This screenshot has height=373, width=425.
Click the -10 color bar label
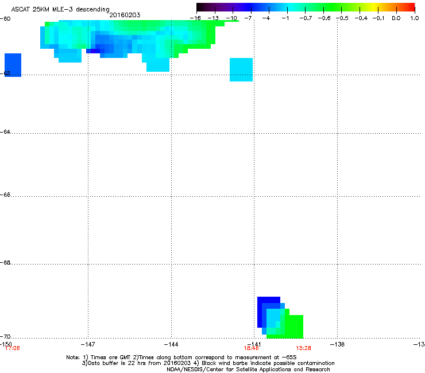click(231, 18)
